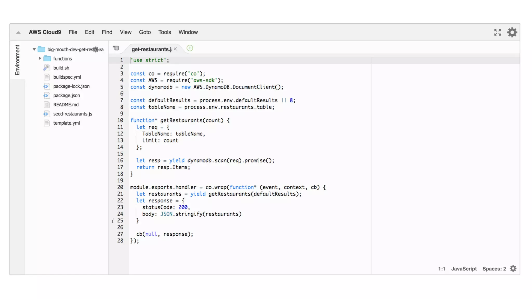Screen dimensions: 532x299
Task: Click line number 20 in the gutter
Action: (120, 187)
